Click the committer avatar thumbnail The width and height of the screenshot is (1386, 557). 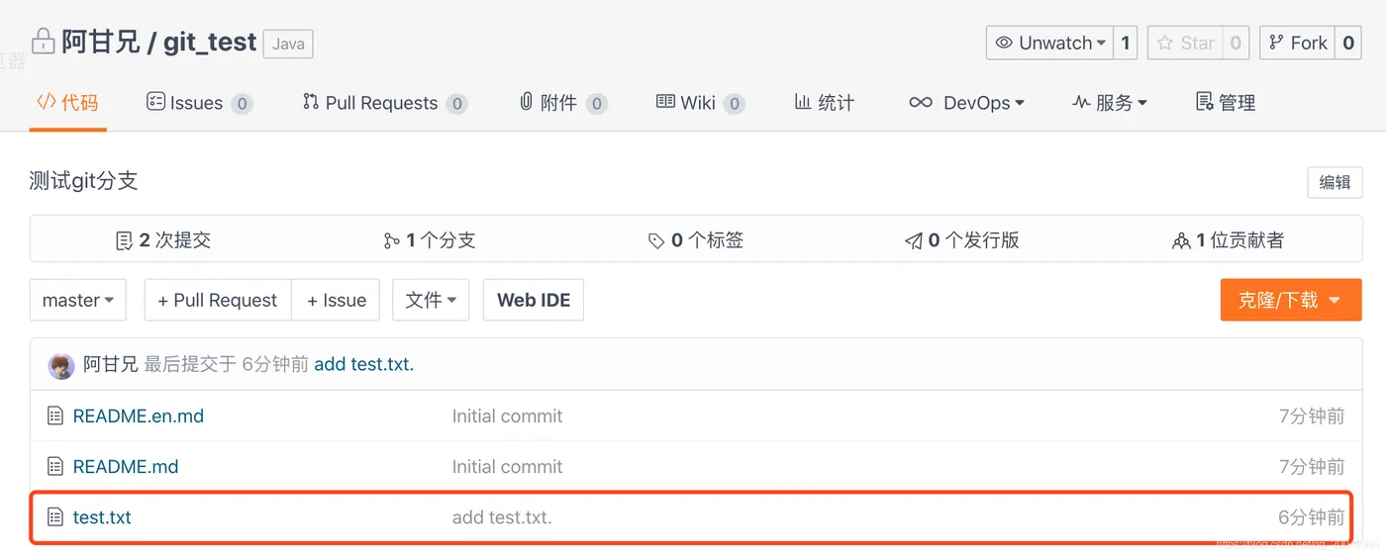pyautogui.click(x=61, y=365)
